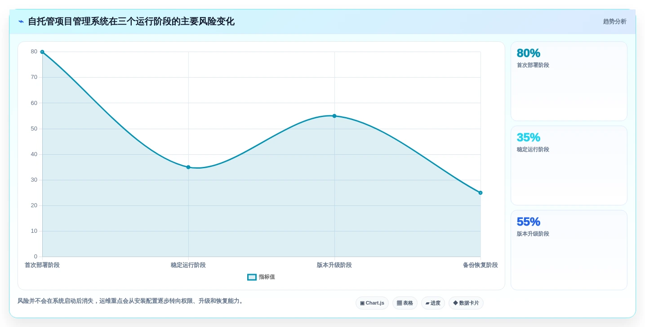Click the y-axis value 80
The image size is (645, 327).
pyautogui.click(x=34, y=52)
